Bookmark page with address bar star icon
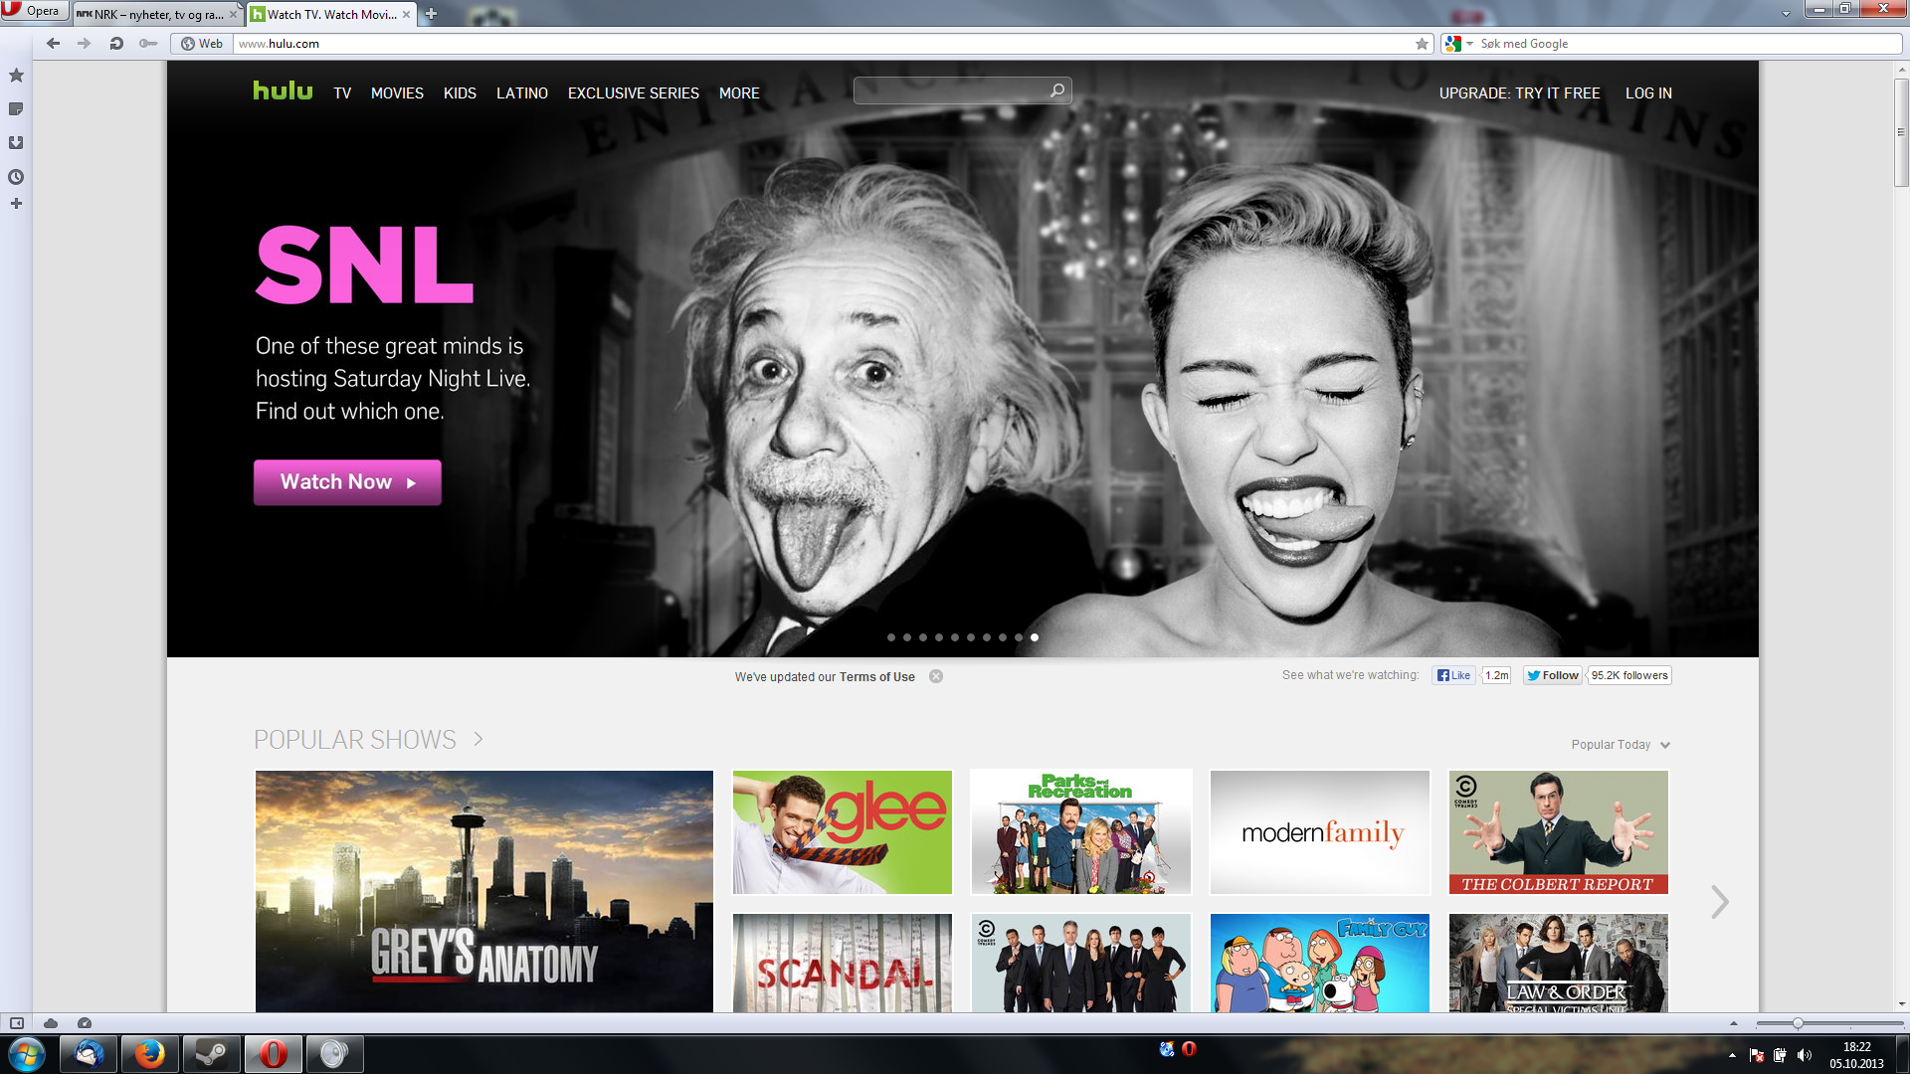1910x1074 pixels. pos(1422,44)
